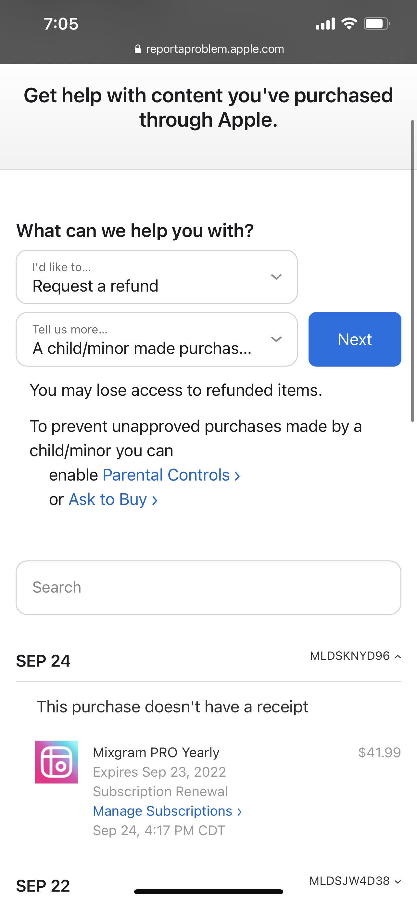Screen dimensions: 417x902
Task: Tap the Wi-Fi status icon
Action: tap(349, 24)
